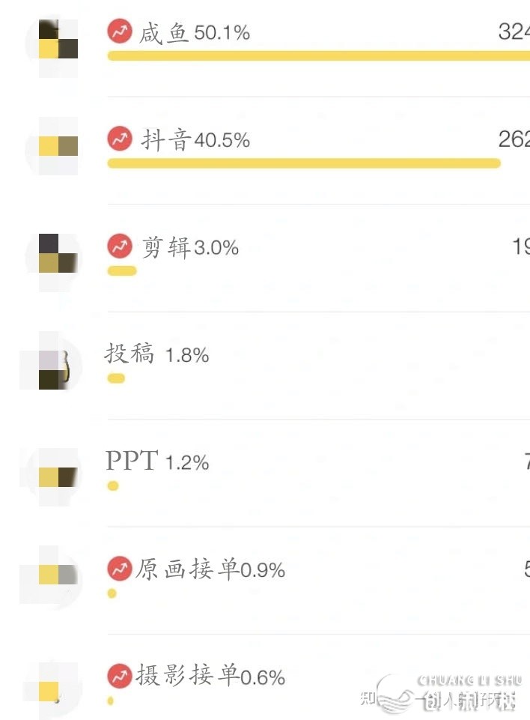
Task: Click the trending icon beside 原画接单
Action: coord(120,569)
